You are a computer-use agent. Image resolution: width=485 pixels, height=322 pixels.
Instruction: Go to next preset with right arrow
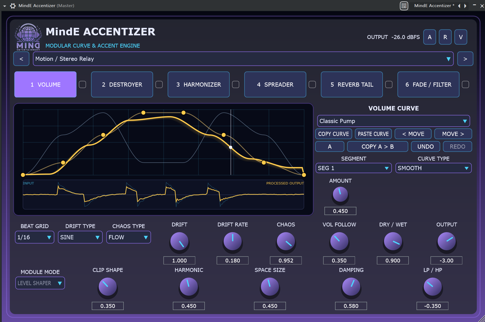[x=465, y=6]
